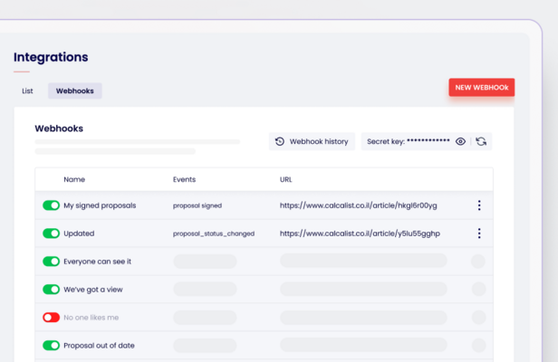Toggle off Everyone can see it webhook
The width and height of the screenshot is (558, 362).
coord(51,262)
